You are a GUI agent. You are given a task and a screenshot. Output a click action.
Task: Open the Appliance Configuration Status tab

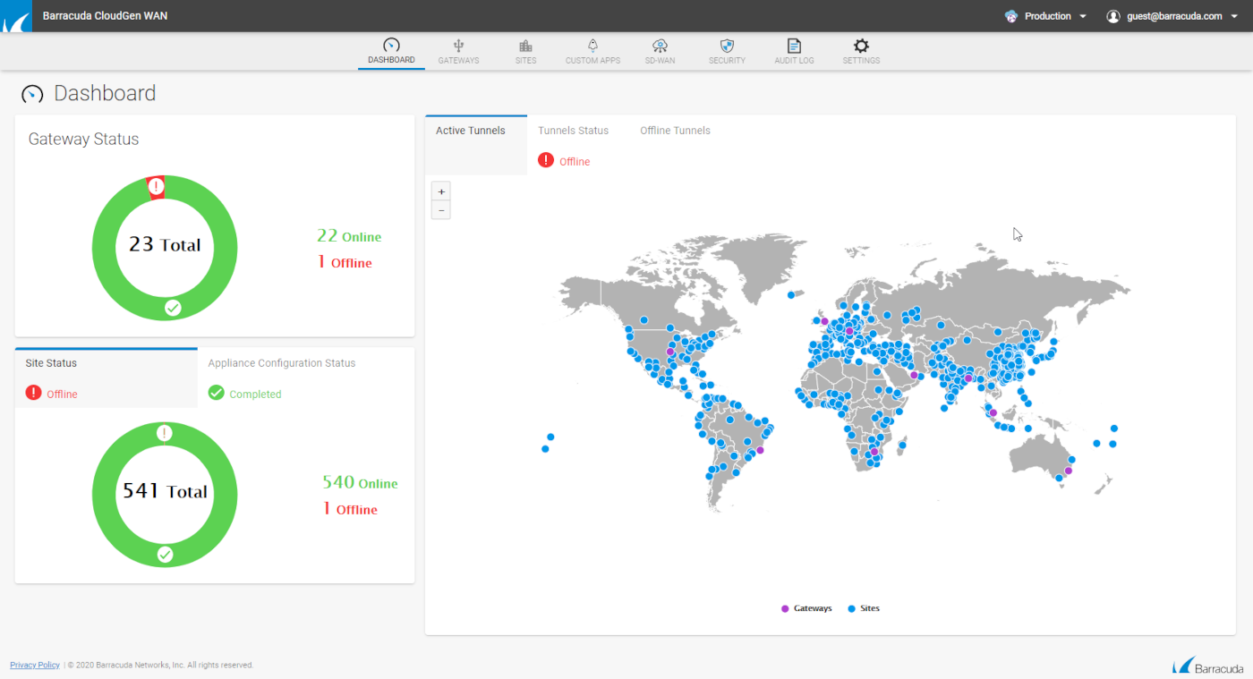pos(281,362)
